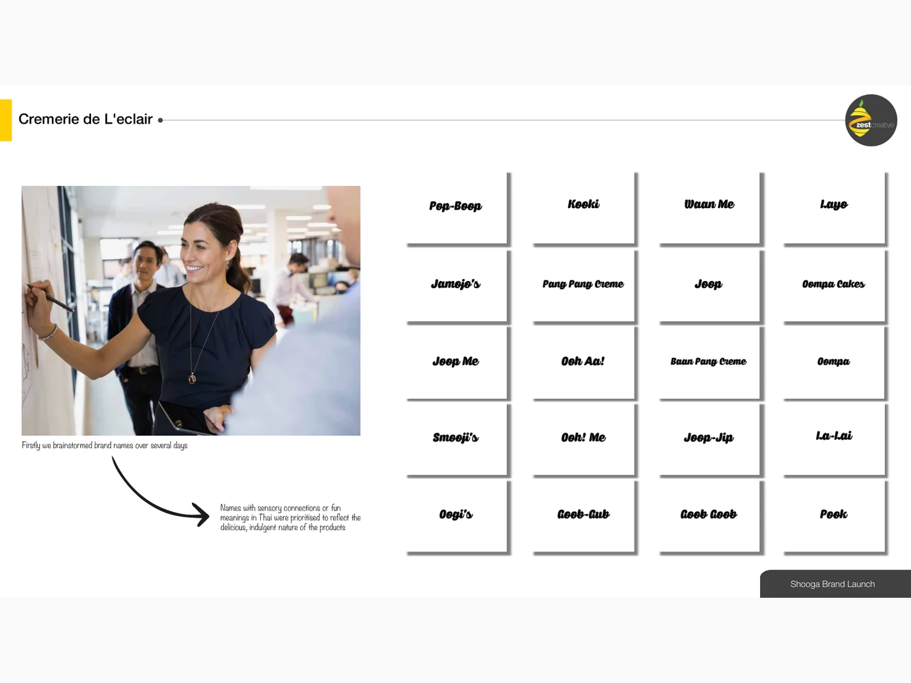Click the Pang Pang Creme card
This screenshot has width=911, height=683.
[584, 286]
